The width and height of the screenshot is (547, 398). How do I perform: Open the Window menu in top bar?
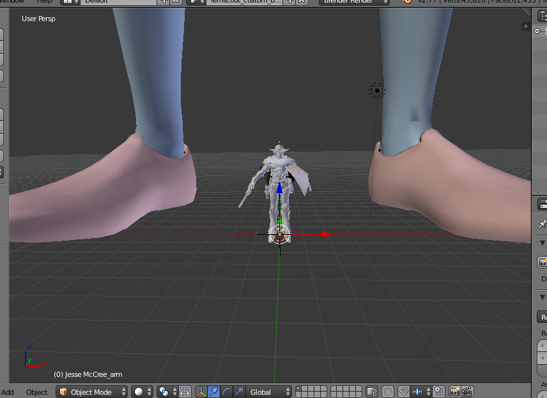[x=13, y=1]
